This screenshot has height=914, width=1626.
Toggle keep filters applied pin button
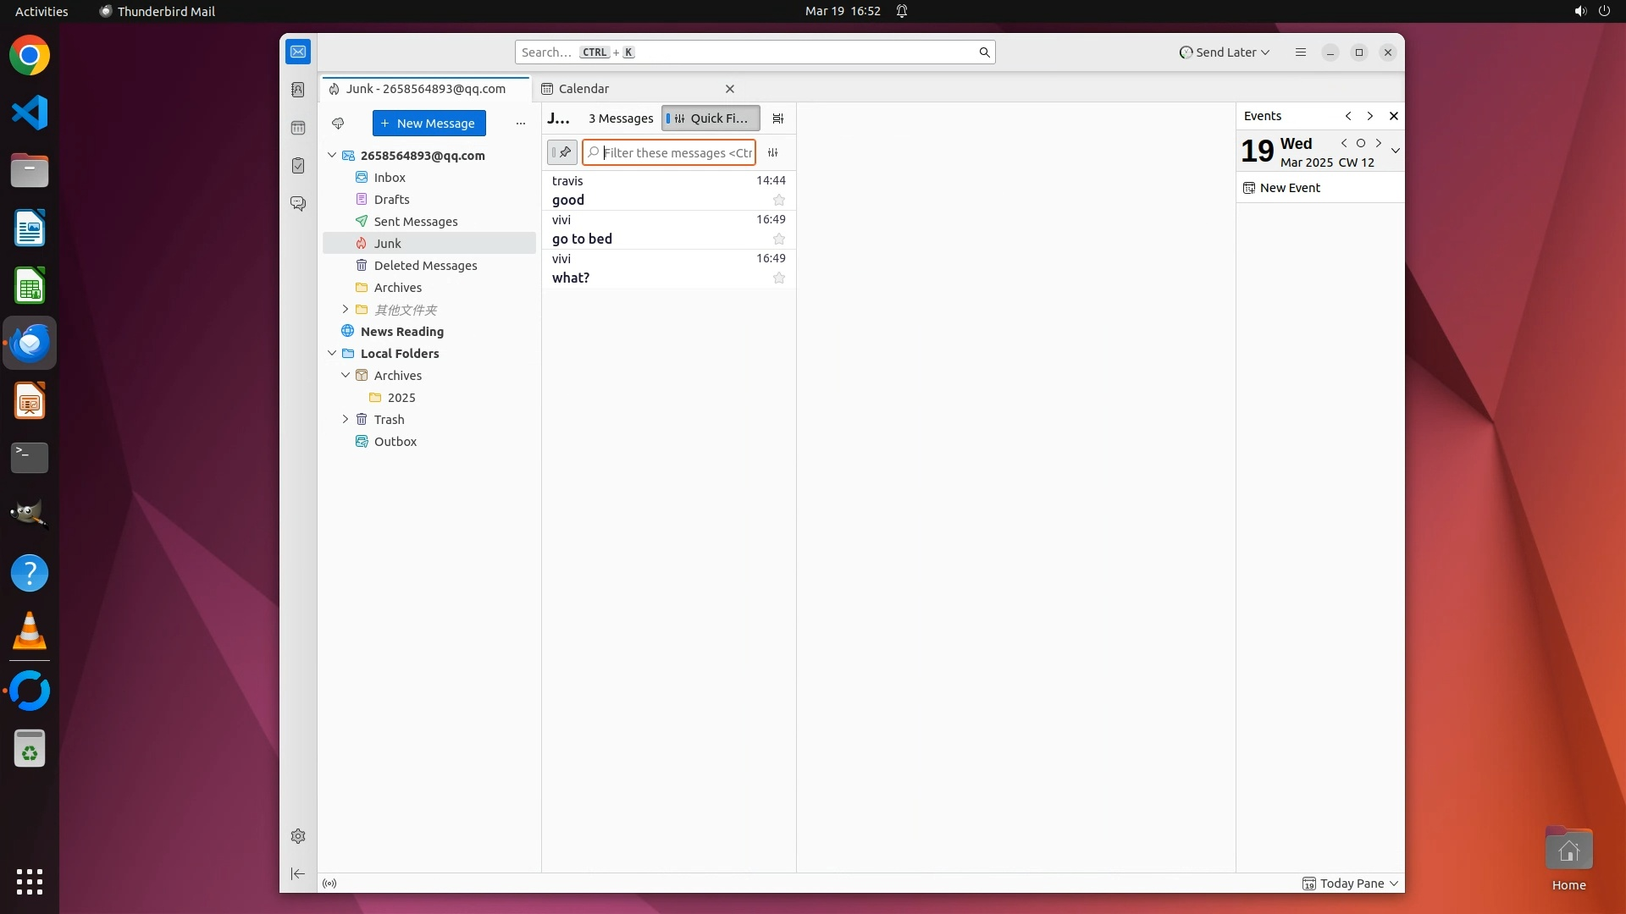(562, 153)
